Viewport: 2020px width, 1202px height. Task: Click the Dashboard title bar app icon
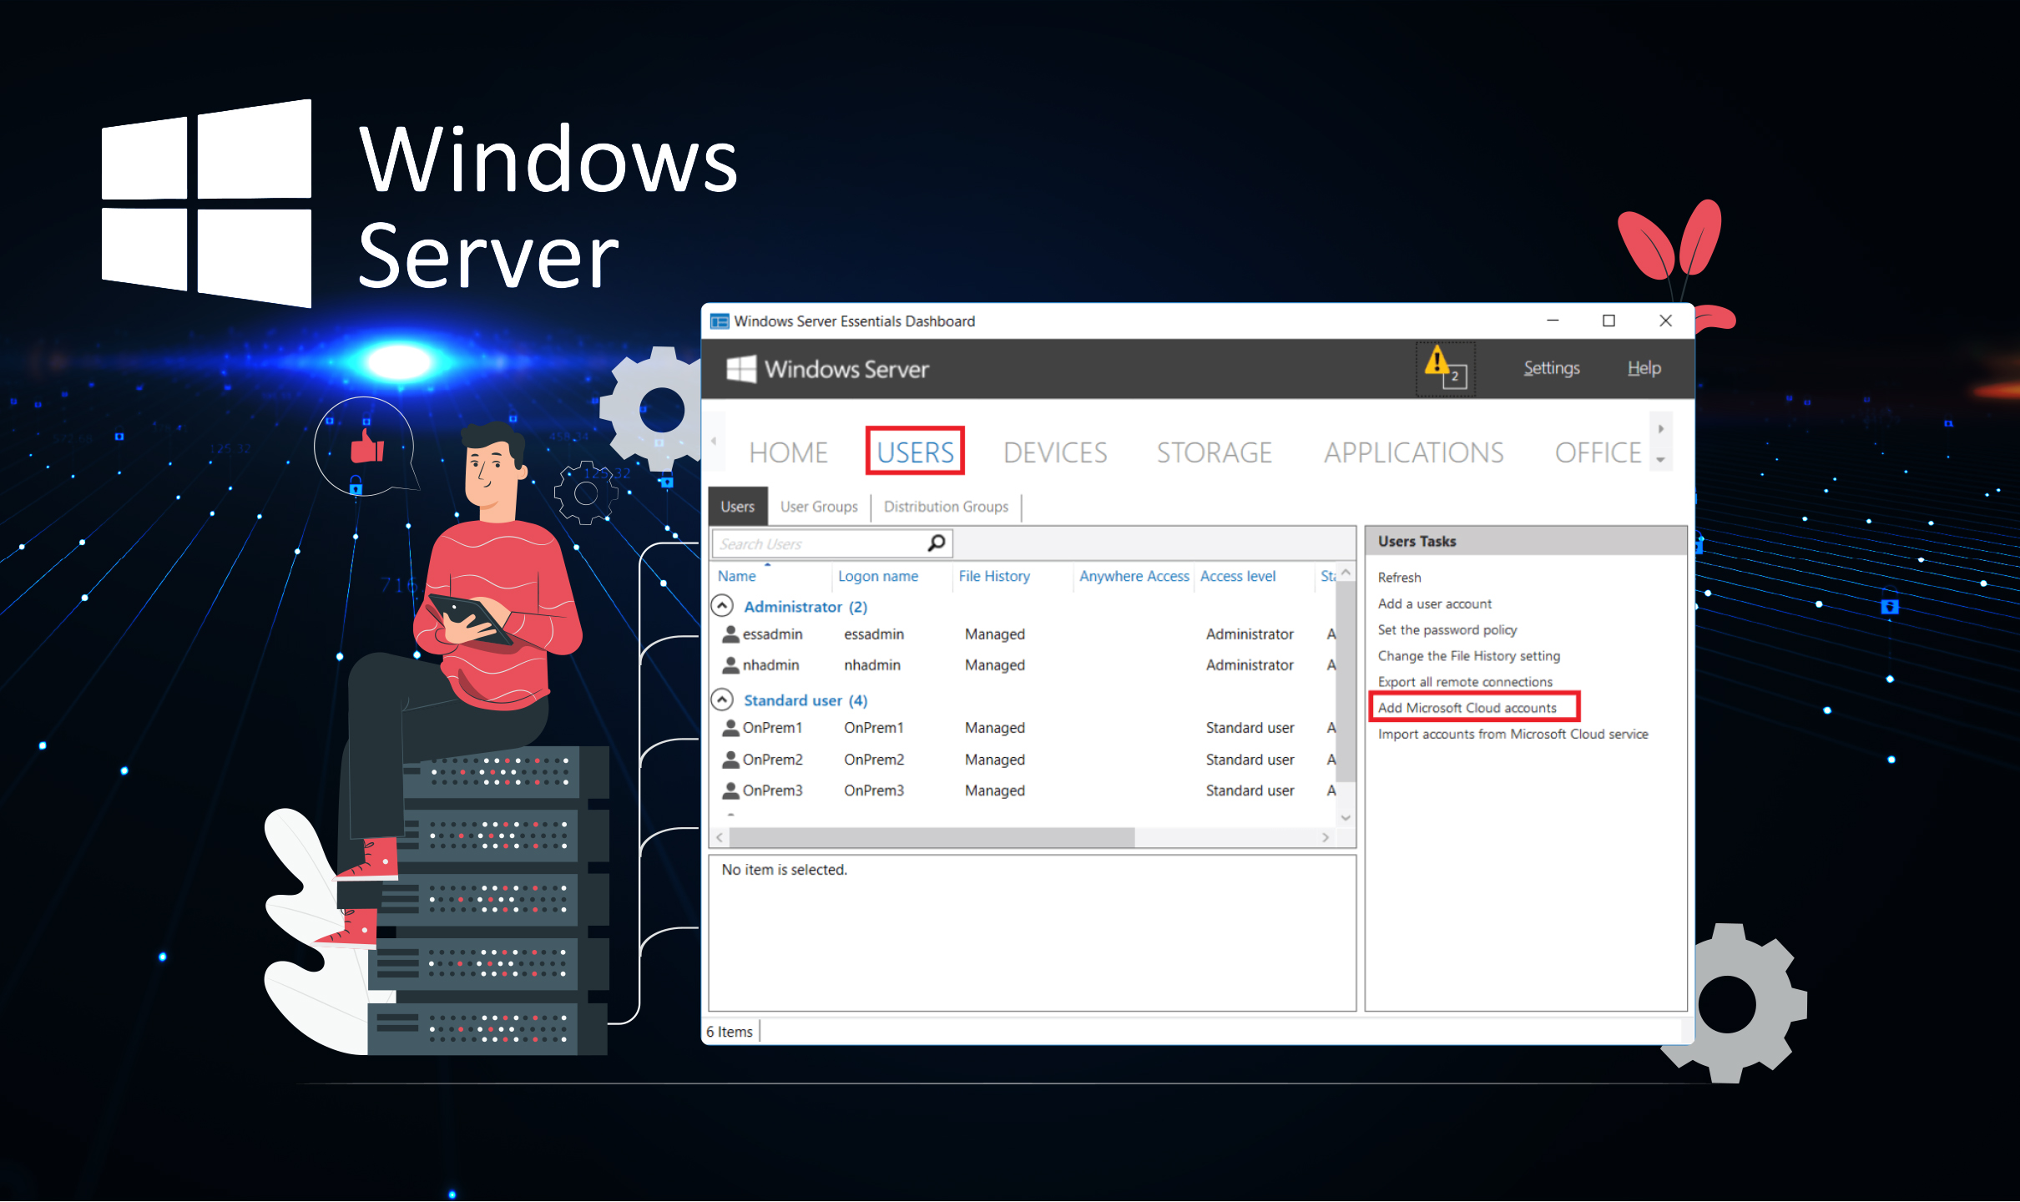[x=719, y=321]
